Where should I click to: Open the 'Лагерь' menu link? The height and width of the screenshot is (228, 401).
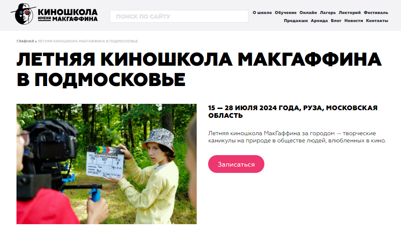[327, 13]
